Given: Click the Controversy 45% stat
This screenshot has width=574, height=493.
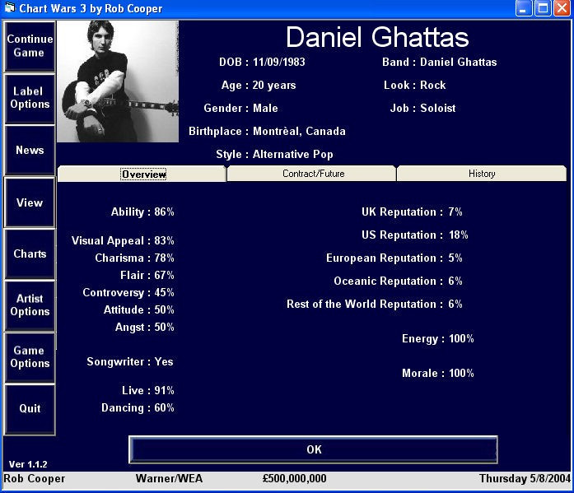Looking at the screenshot, I should tap(128, 292).
